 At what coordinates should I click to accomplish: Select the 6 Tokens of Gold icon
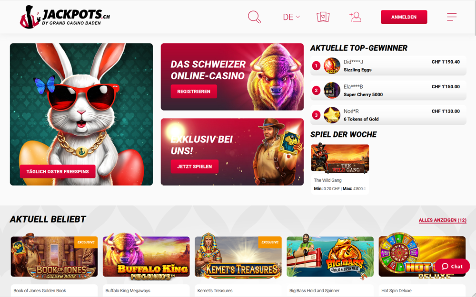coord(332,115)
